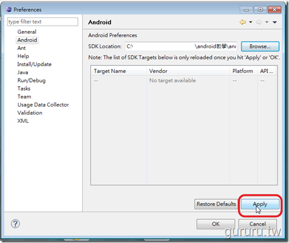Select the 'No target available' row
289x243 pixels.
point(184,80)
